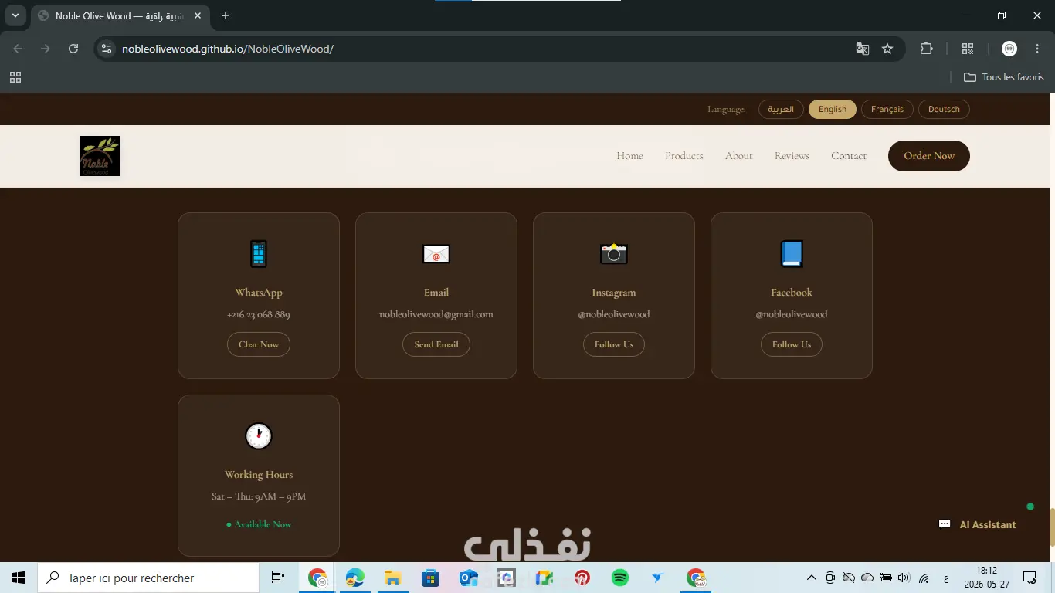
Task: Click the Email envelope icon
Action: coord(436,253)
